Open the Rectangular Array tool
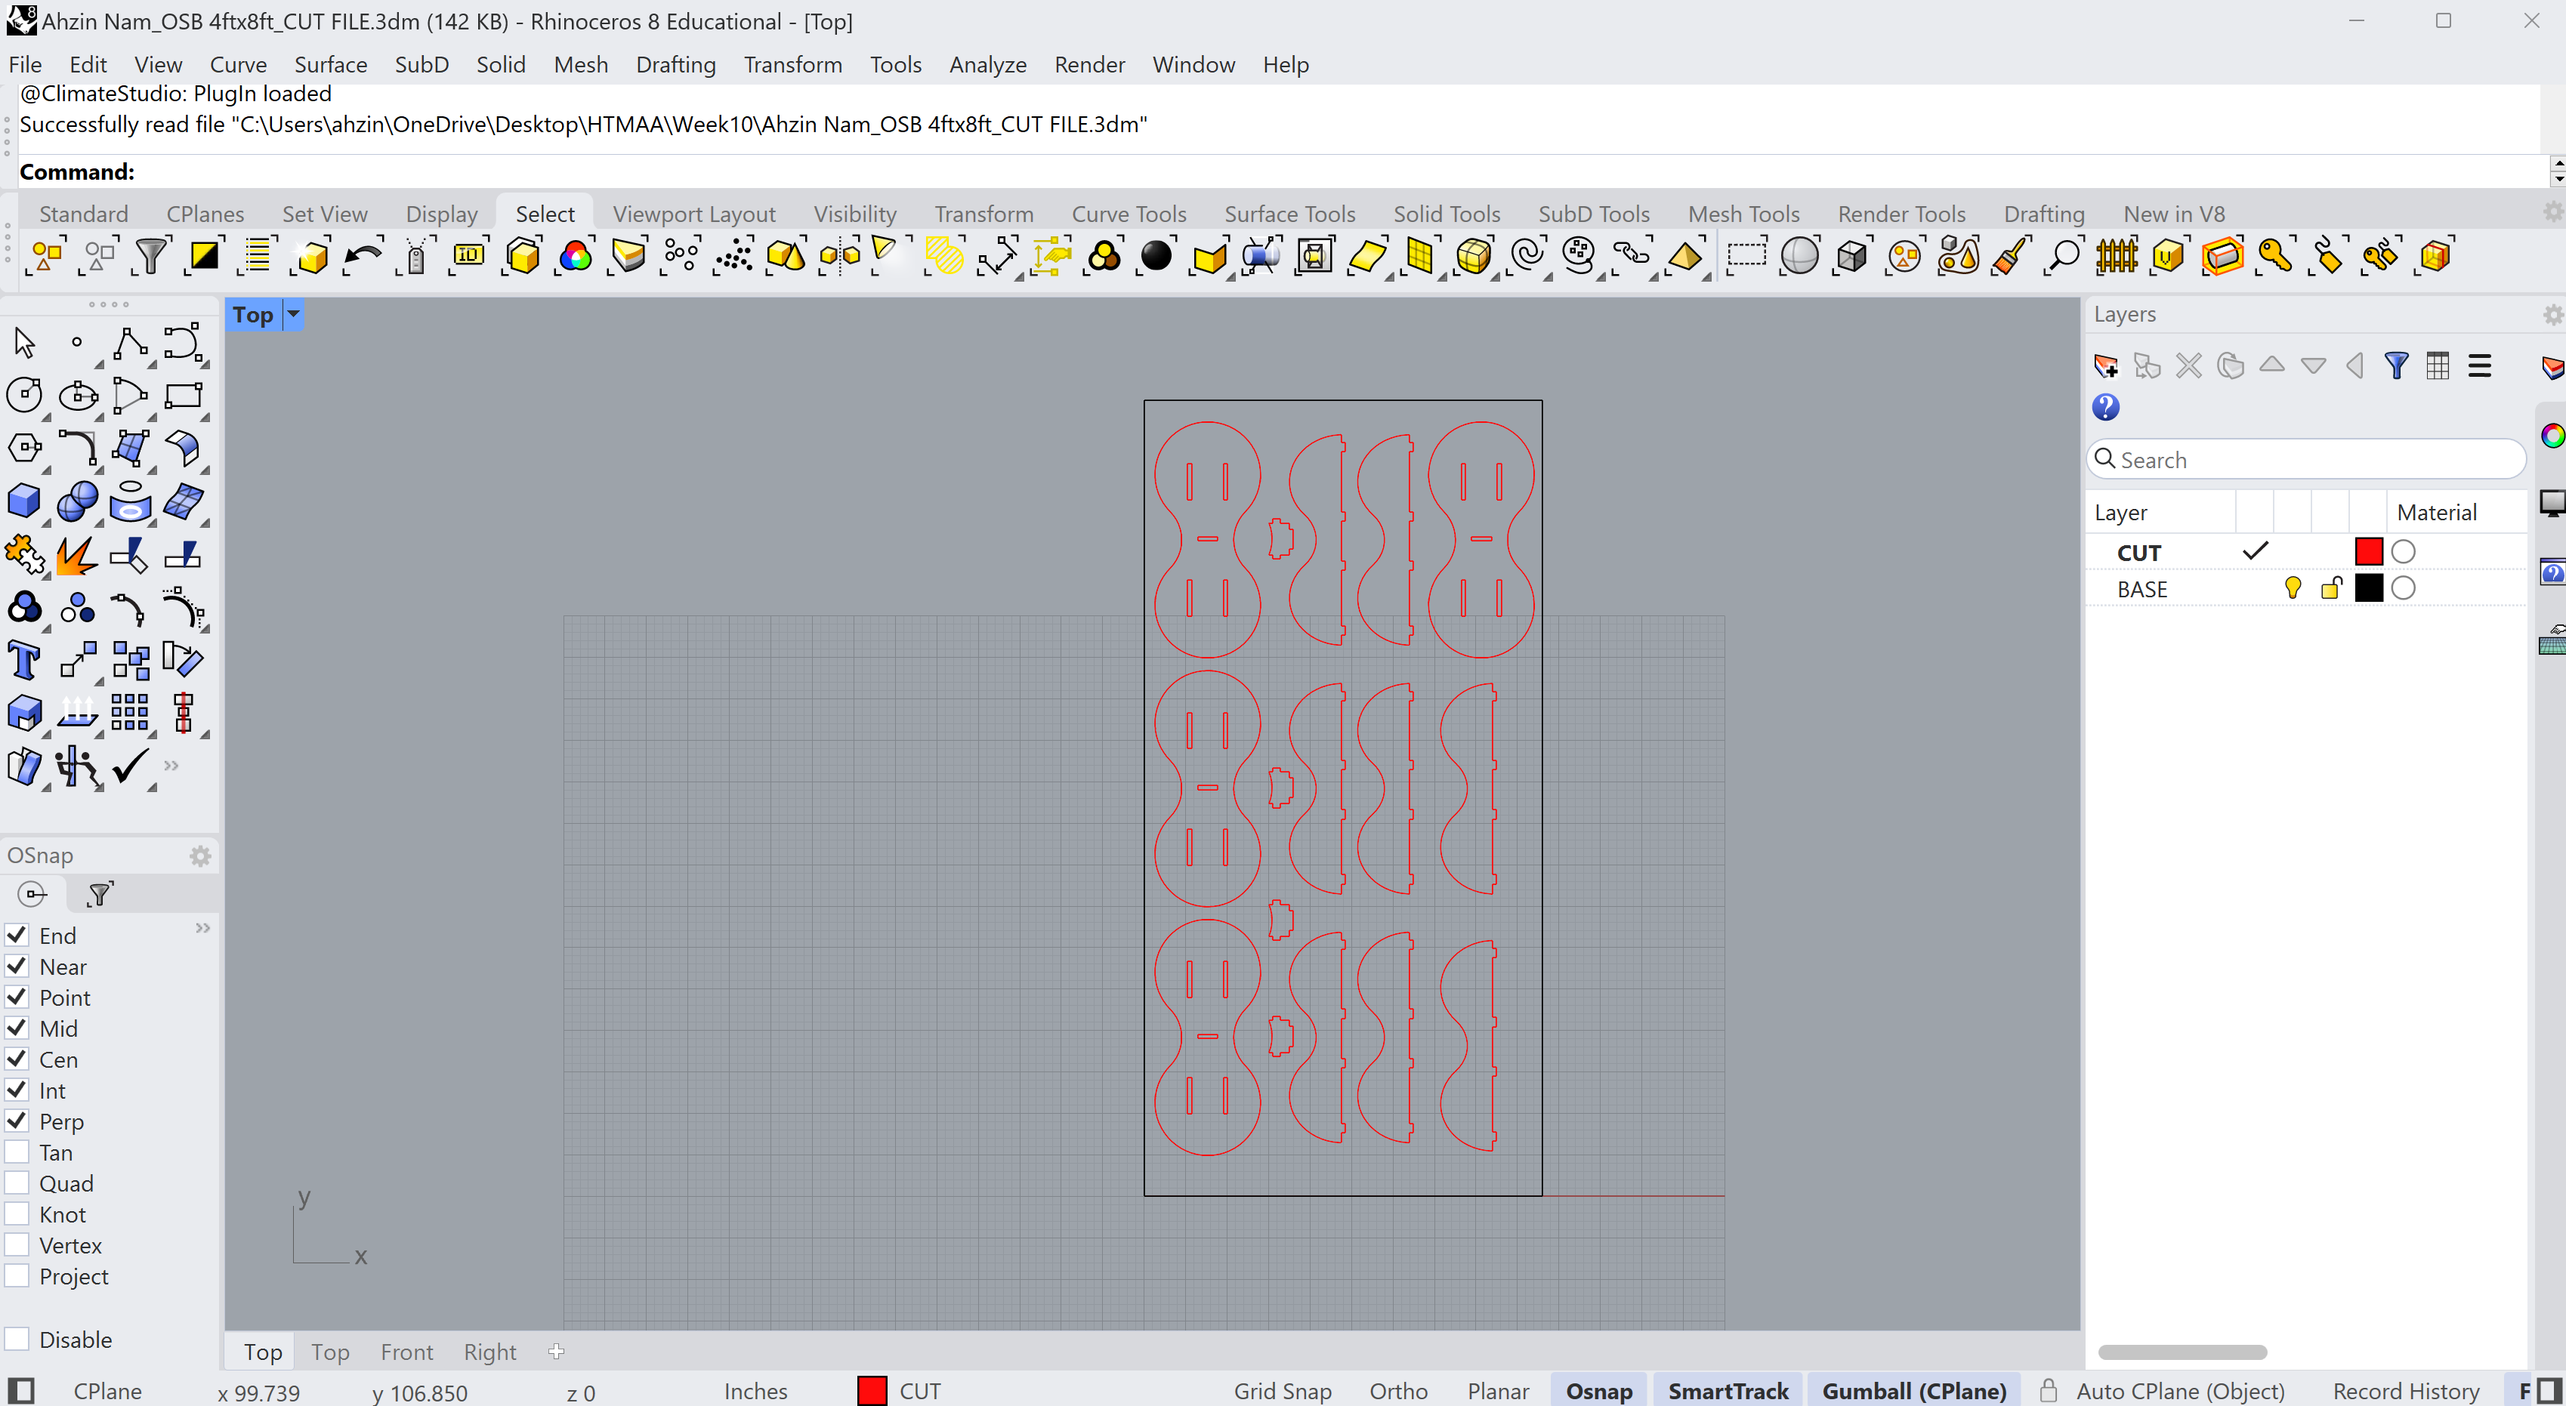This screenshot has height=1406, width=2566. point(129,713)
